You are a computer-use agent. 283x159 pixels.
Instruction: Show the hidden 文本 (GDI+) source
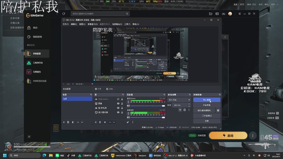point(118,99)
